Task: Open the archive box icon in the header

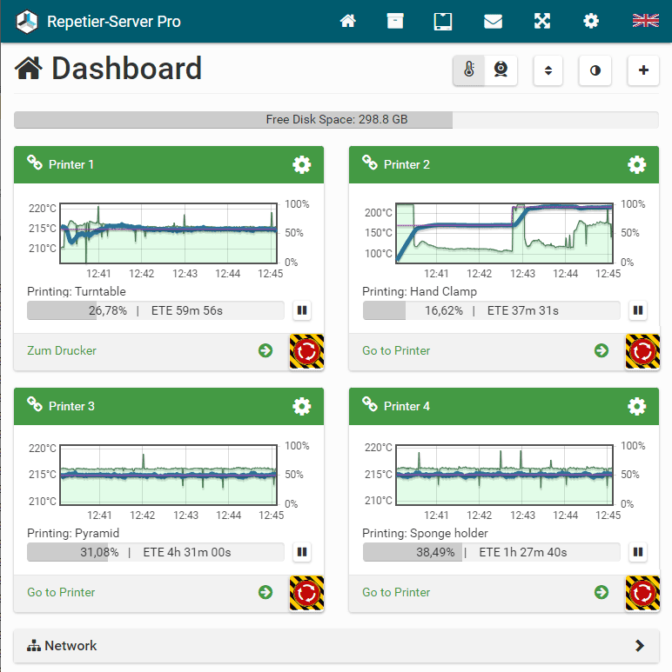Action: coord(395,21)
